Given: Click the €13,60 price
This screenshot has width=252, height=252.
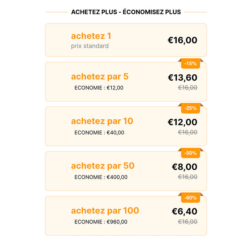Looking at the screenshot, I should pos(182,78).
